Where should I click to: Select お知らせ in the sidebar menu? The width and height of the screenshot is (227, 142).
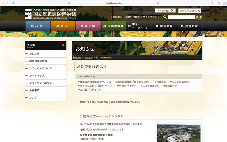coord(45,54)
